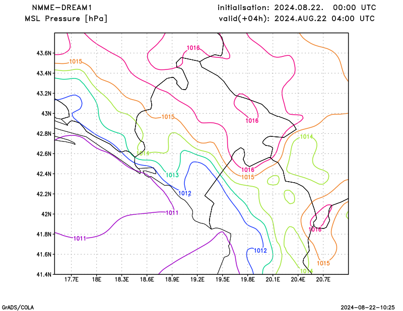This screenshot has width=403, height=311.
Task: Pick the 19.8E longitude label
Action: pyautogui.click(x=247, y=279)
